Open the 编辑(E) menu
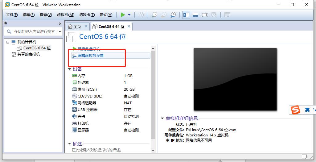Viewport: 316px width, 162px height. click(29, 15)
